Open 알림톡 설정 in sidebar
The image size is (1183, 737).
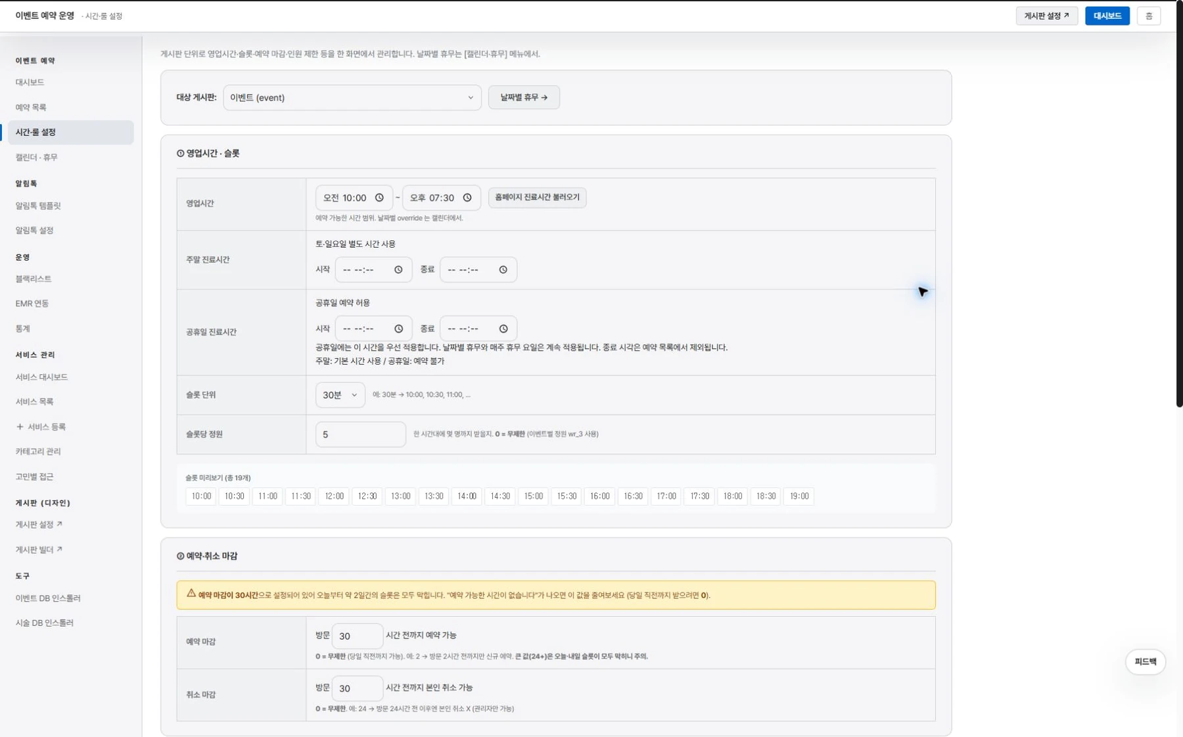[34, 231]
